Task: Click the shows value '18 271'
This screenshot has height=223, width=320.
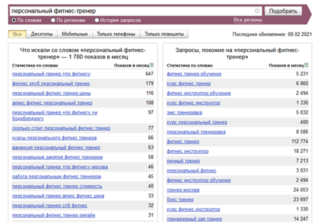Action: click(x=301, y=151)
